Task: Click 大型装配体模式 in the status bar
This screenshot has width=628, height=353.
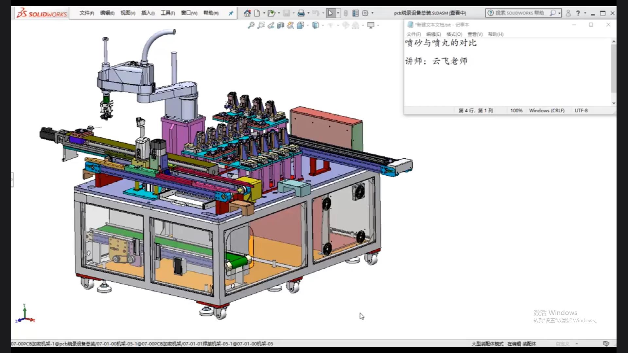Action: pos(487,344)
